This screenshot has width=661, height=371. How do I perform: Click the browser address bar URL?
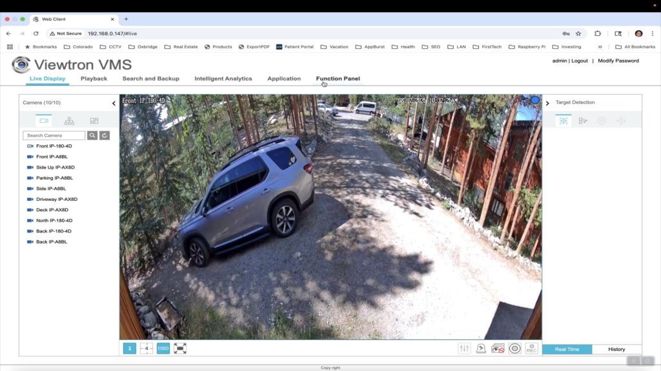click(112, 33)
